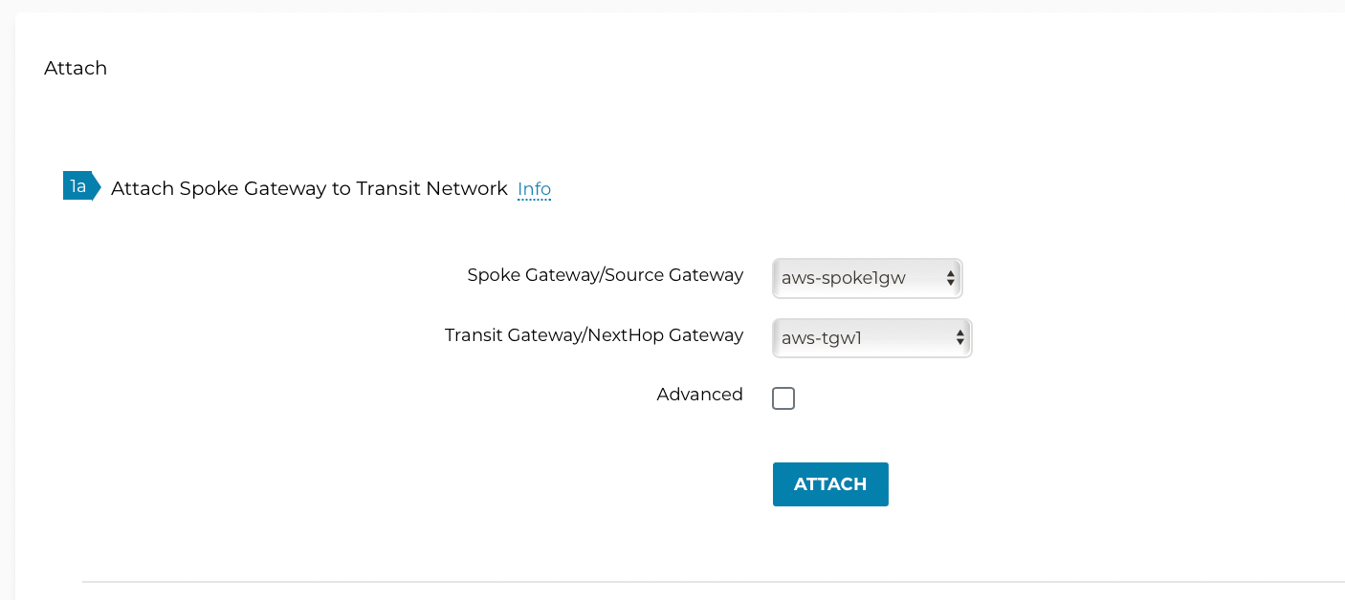Screen dimensions: 1345x600
Task: Open the Spoke Gateway/Source Gateway dropdown
Action: [x=866, y=278]
